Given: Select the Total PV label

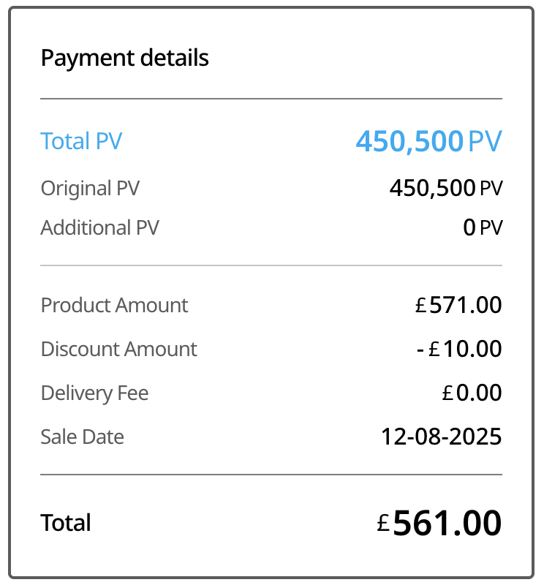Looking at the screenshot, I should coord(81,141).
